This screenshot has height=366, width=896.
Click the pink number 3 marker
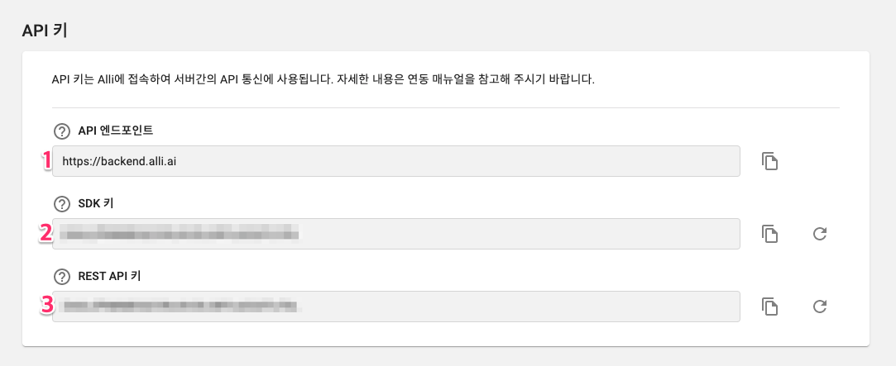(x=47, y=305)
